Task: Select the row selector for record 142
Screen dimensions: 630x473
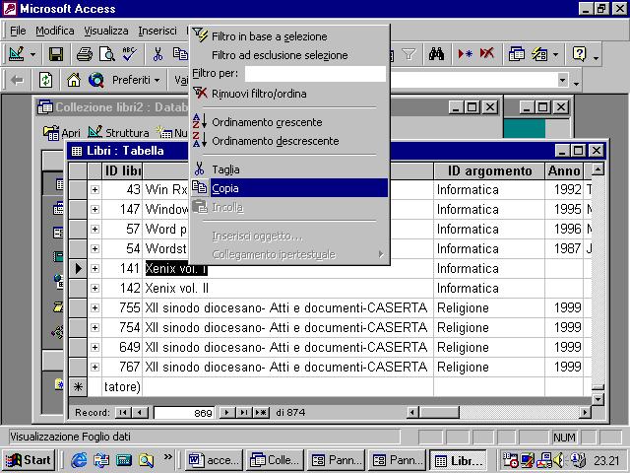Action: tap(78, 288)
